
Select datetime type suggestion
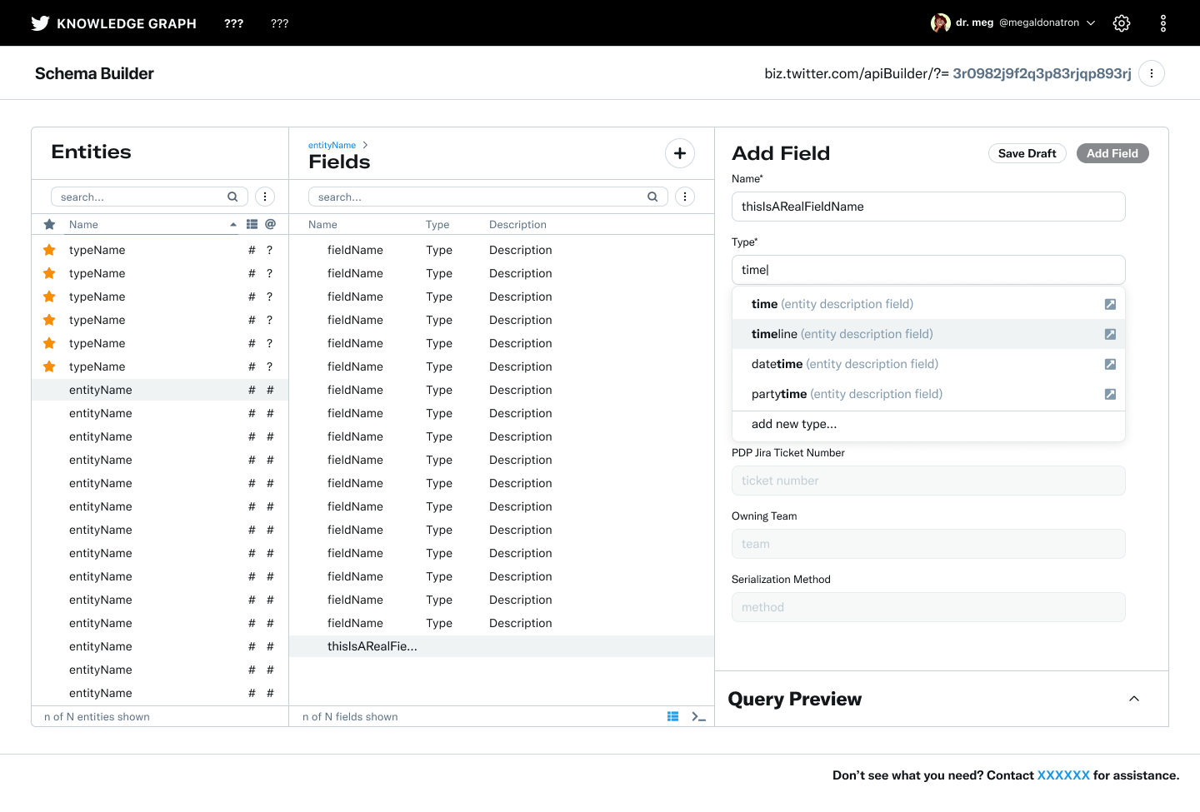tap(928, 364)
